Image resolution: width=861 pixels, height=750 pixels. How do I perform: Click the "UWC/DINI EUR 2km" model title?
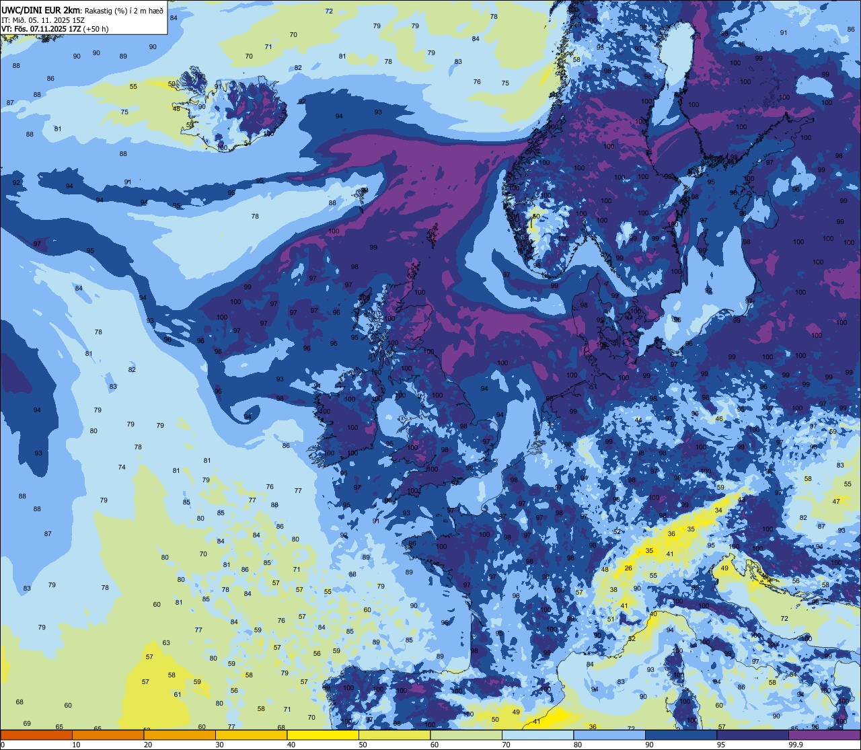(41, 9)
